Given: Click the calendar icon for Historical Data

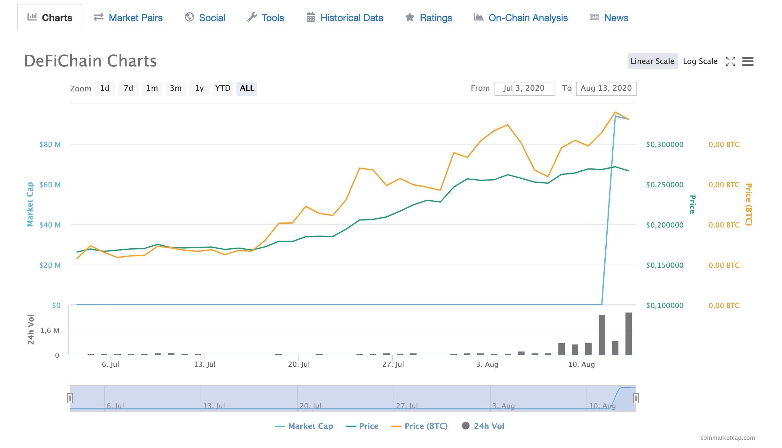Looking at the screenshot, I should point(311,17).
